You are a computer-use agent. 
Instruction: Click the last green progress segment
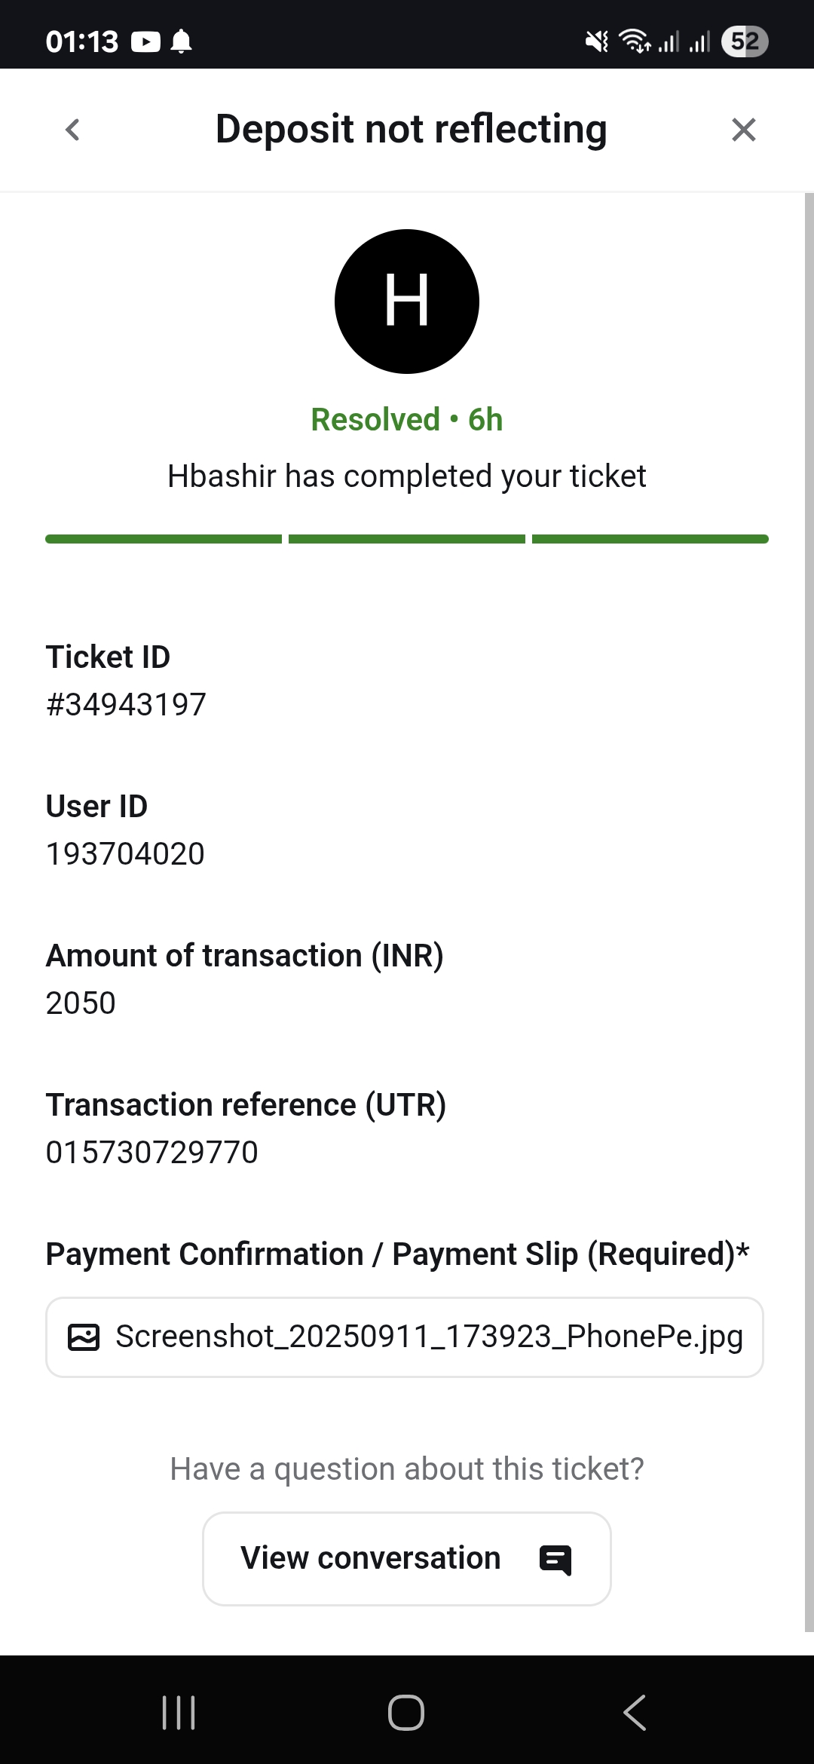point(650,539)
